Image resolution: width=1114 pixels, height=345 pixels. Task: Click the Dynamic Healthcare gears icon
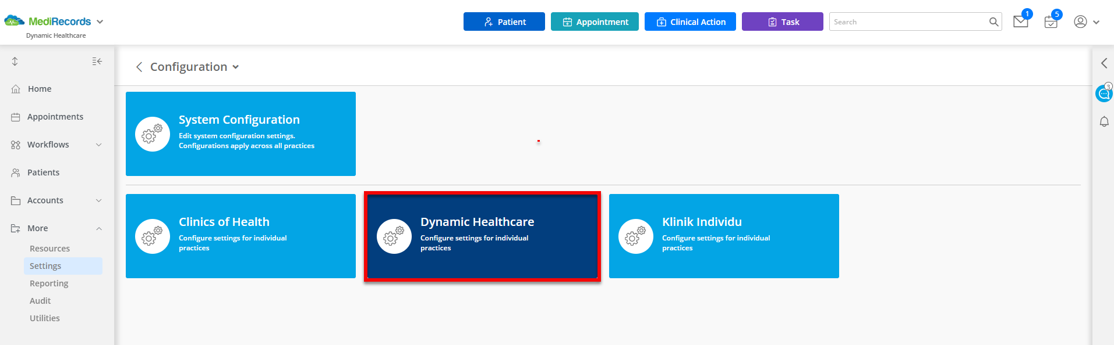(x=394, y=236)
